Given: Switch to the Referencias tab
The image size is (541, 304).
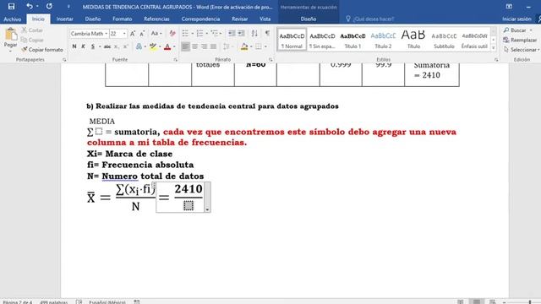Looking at the screenshot, I should pyautogui.click(x=156, y=19).
